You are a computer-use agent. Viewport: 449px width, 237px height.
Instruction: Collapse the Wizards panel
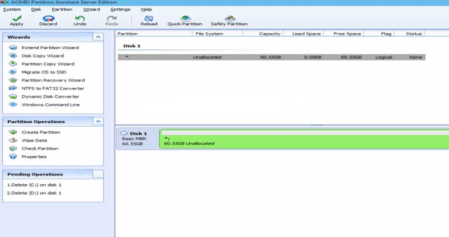98,37
